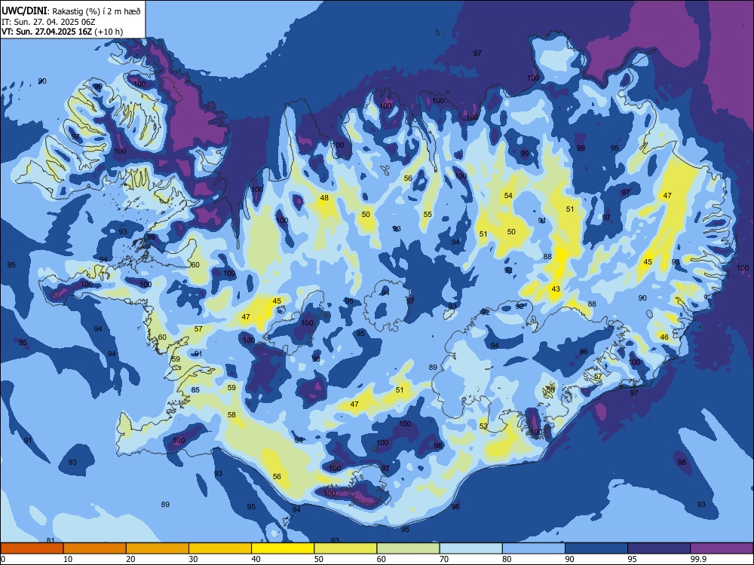Click the humidity value '58' on the map
Image resolution: width=754 pixels, height=565 pixels.
pyautogui.click(x=231, y=414)
